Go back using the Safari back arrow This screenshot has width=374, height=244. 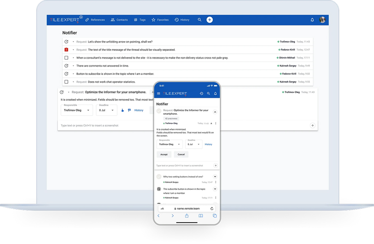pos(158,216)
